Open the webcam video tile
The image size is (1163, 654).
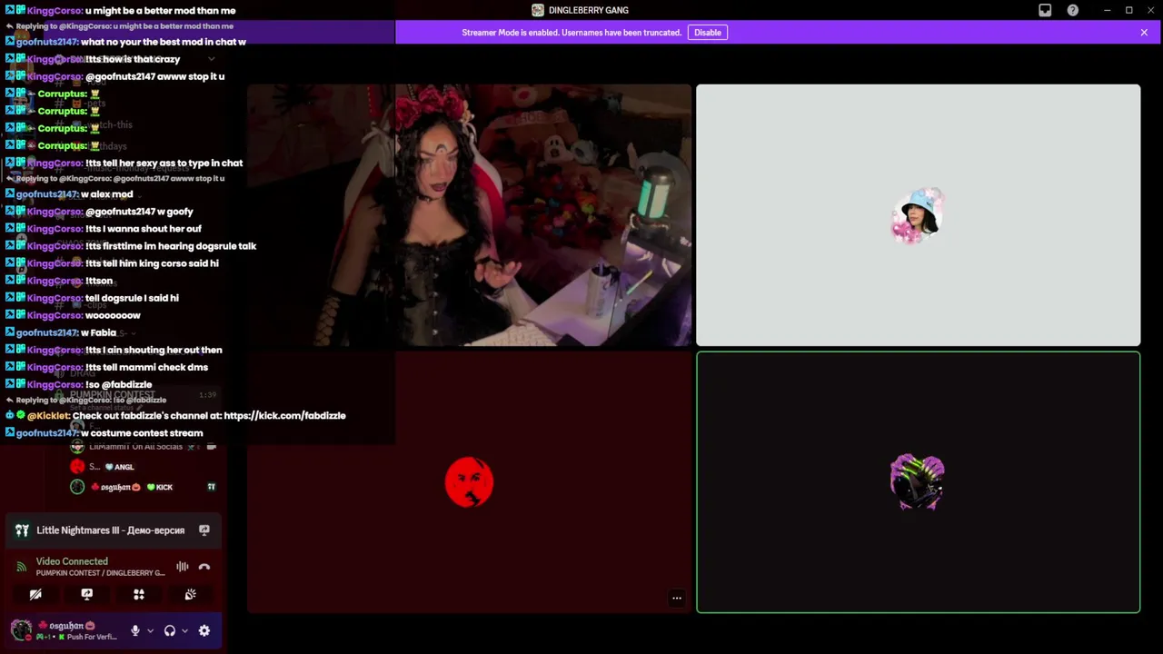point(469,215)
